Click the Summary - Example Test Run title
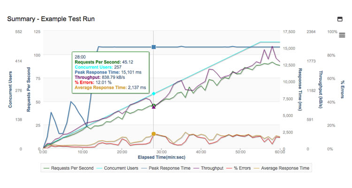 [51, 19]
